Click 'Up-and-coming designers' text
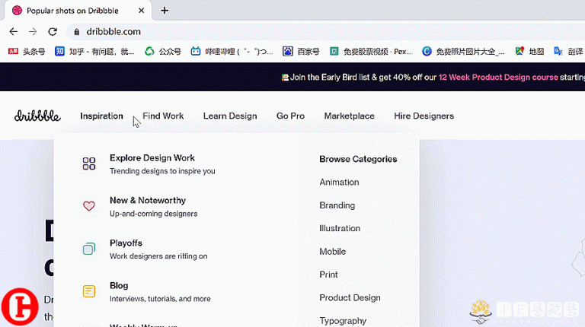 153,214
